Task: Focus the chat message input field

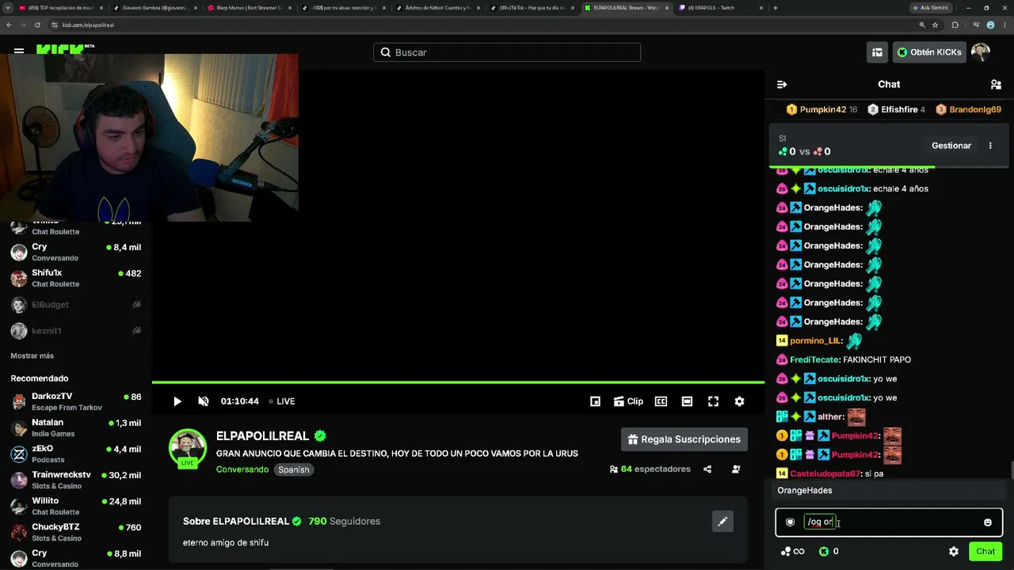Action: coord(889,522)
